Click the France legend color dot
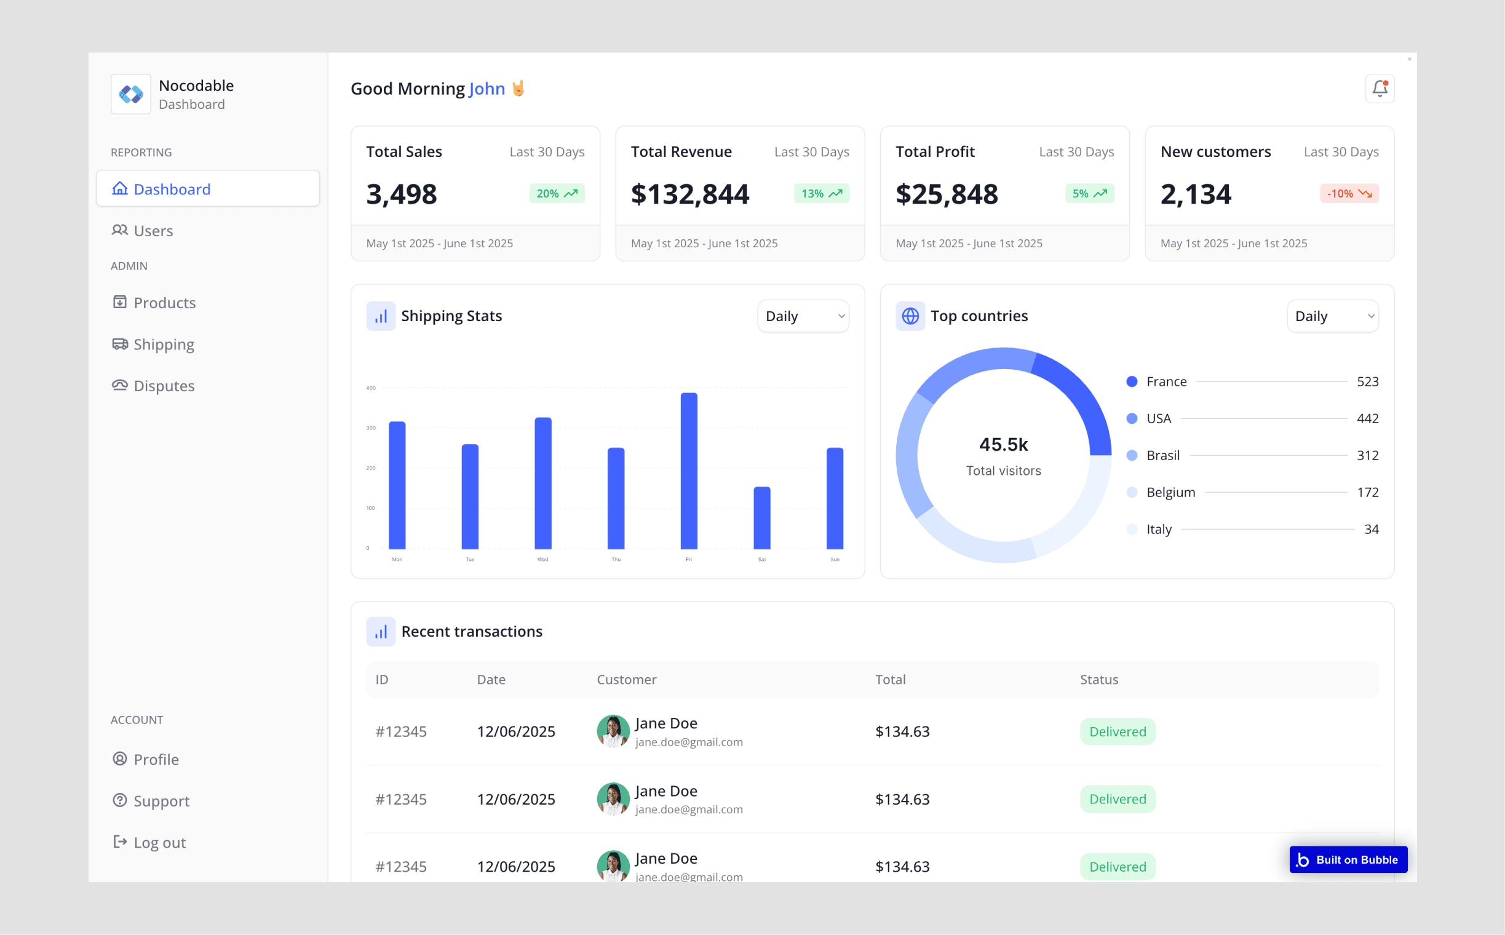The width and height of the screenshot is (1505, 935). click(x=1132, y=381)
